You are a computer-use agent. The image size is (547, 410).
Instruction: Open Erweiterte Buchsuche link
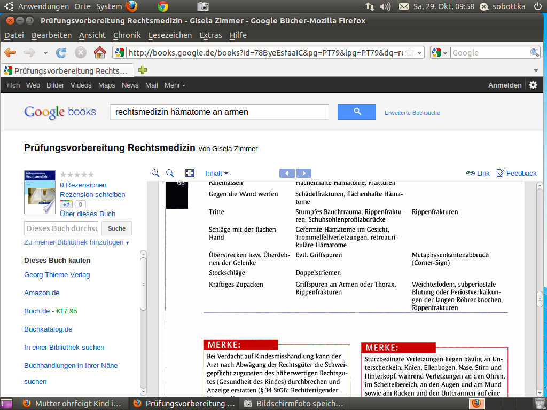412,113
